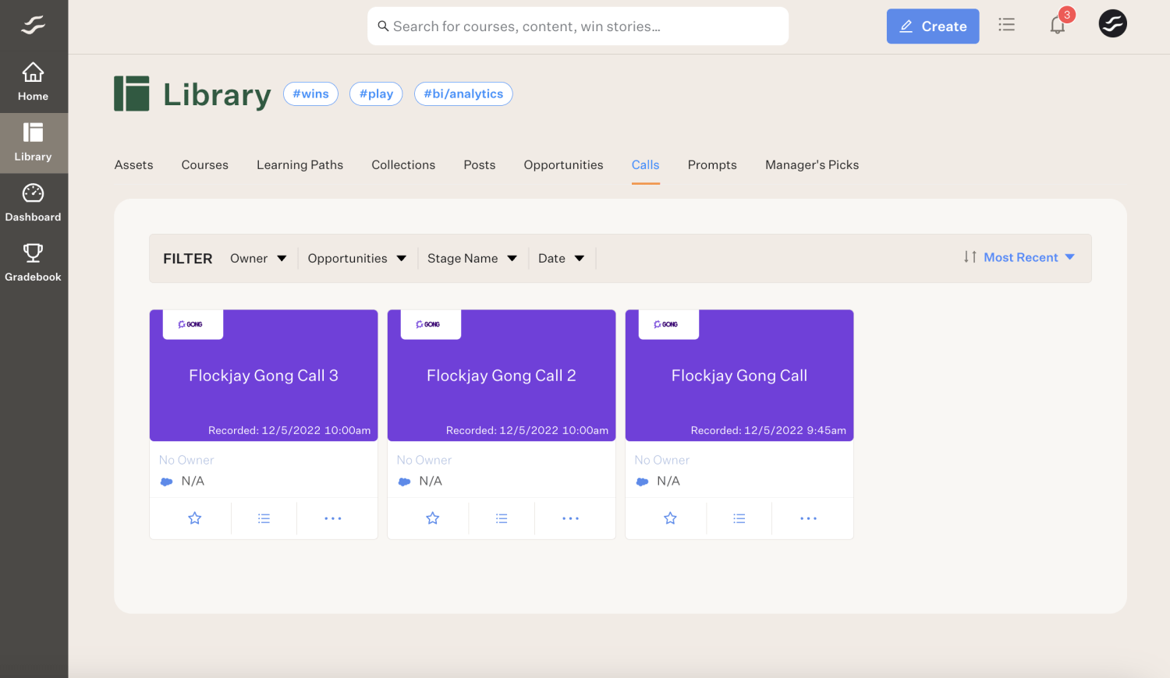Click the #bi/analytics tag
1170x678 pixels.
(463, 94)
